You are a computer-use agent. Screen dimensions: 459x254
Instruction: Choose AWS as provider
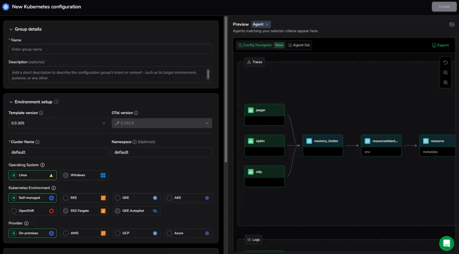pyautogui.click(x=84, y=233)
